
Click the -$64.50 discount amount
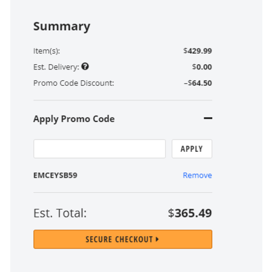[198, 83]
